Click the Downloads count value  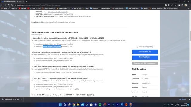[x=145, y=79]
